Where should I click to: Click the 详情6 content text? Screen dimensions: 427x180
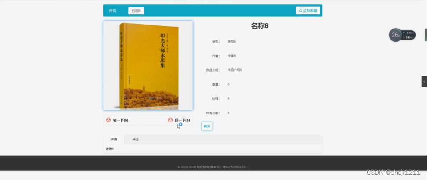point(110,149)
